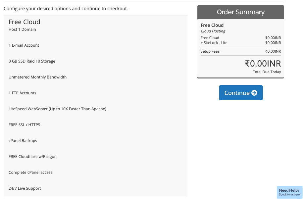Click the 'Complete cPanel access' feature line
Screen dimensions: 303x199
point(30,172)
